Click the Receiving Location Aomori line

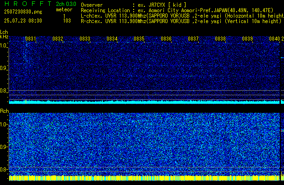[x=177, y=10]
